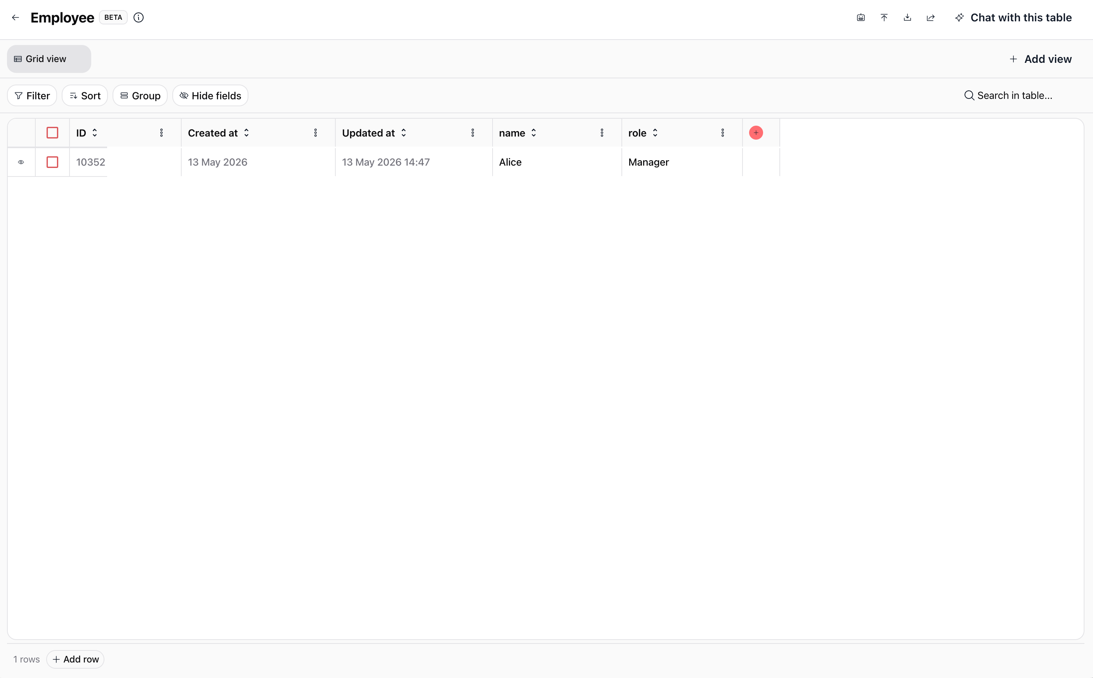Open the Filter options
Screen dimensions: 1093x678
32,95
